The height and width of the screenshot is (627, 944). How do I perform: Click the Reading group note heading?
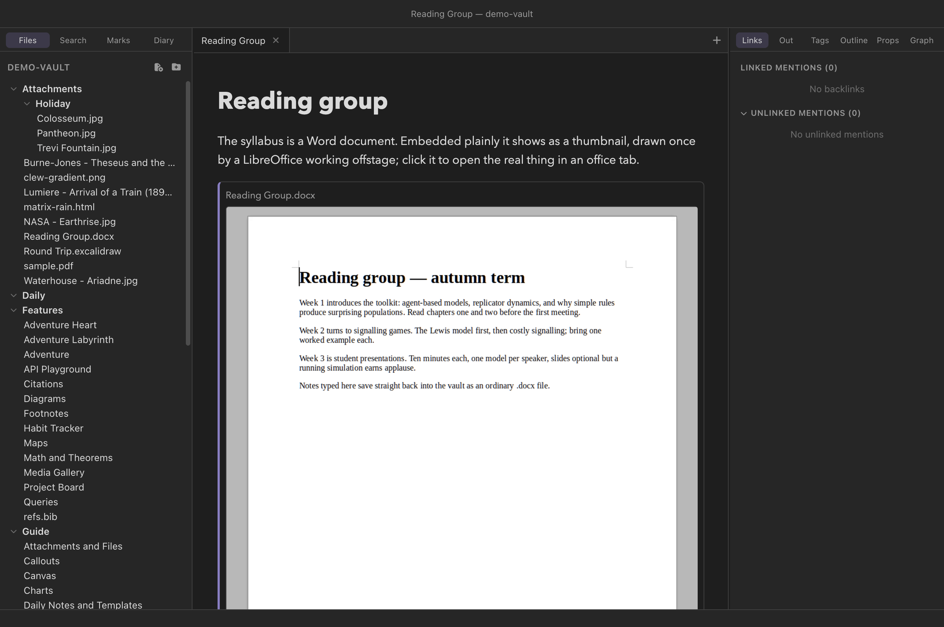click(x=303, y=101)
